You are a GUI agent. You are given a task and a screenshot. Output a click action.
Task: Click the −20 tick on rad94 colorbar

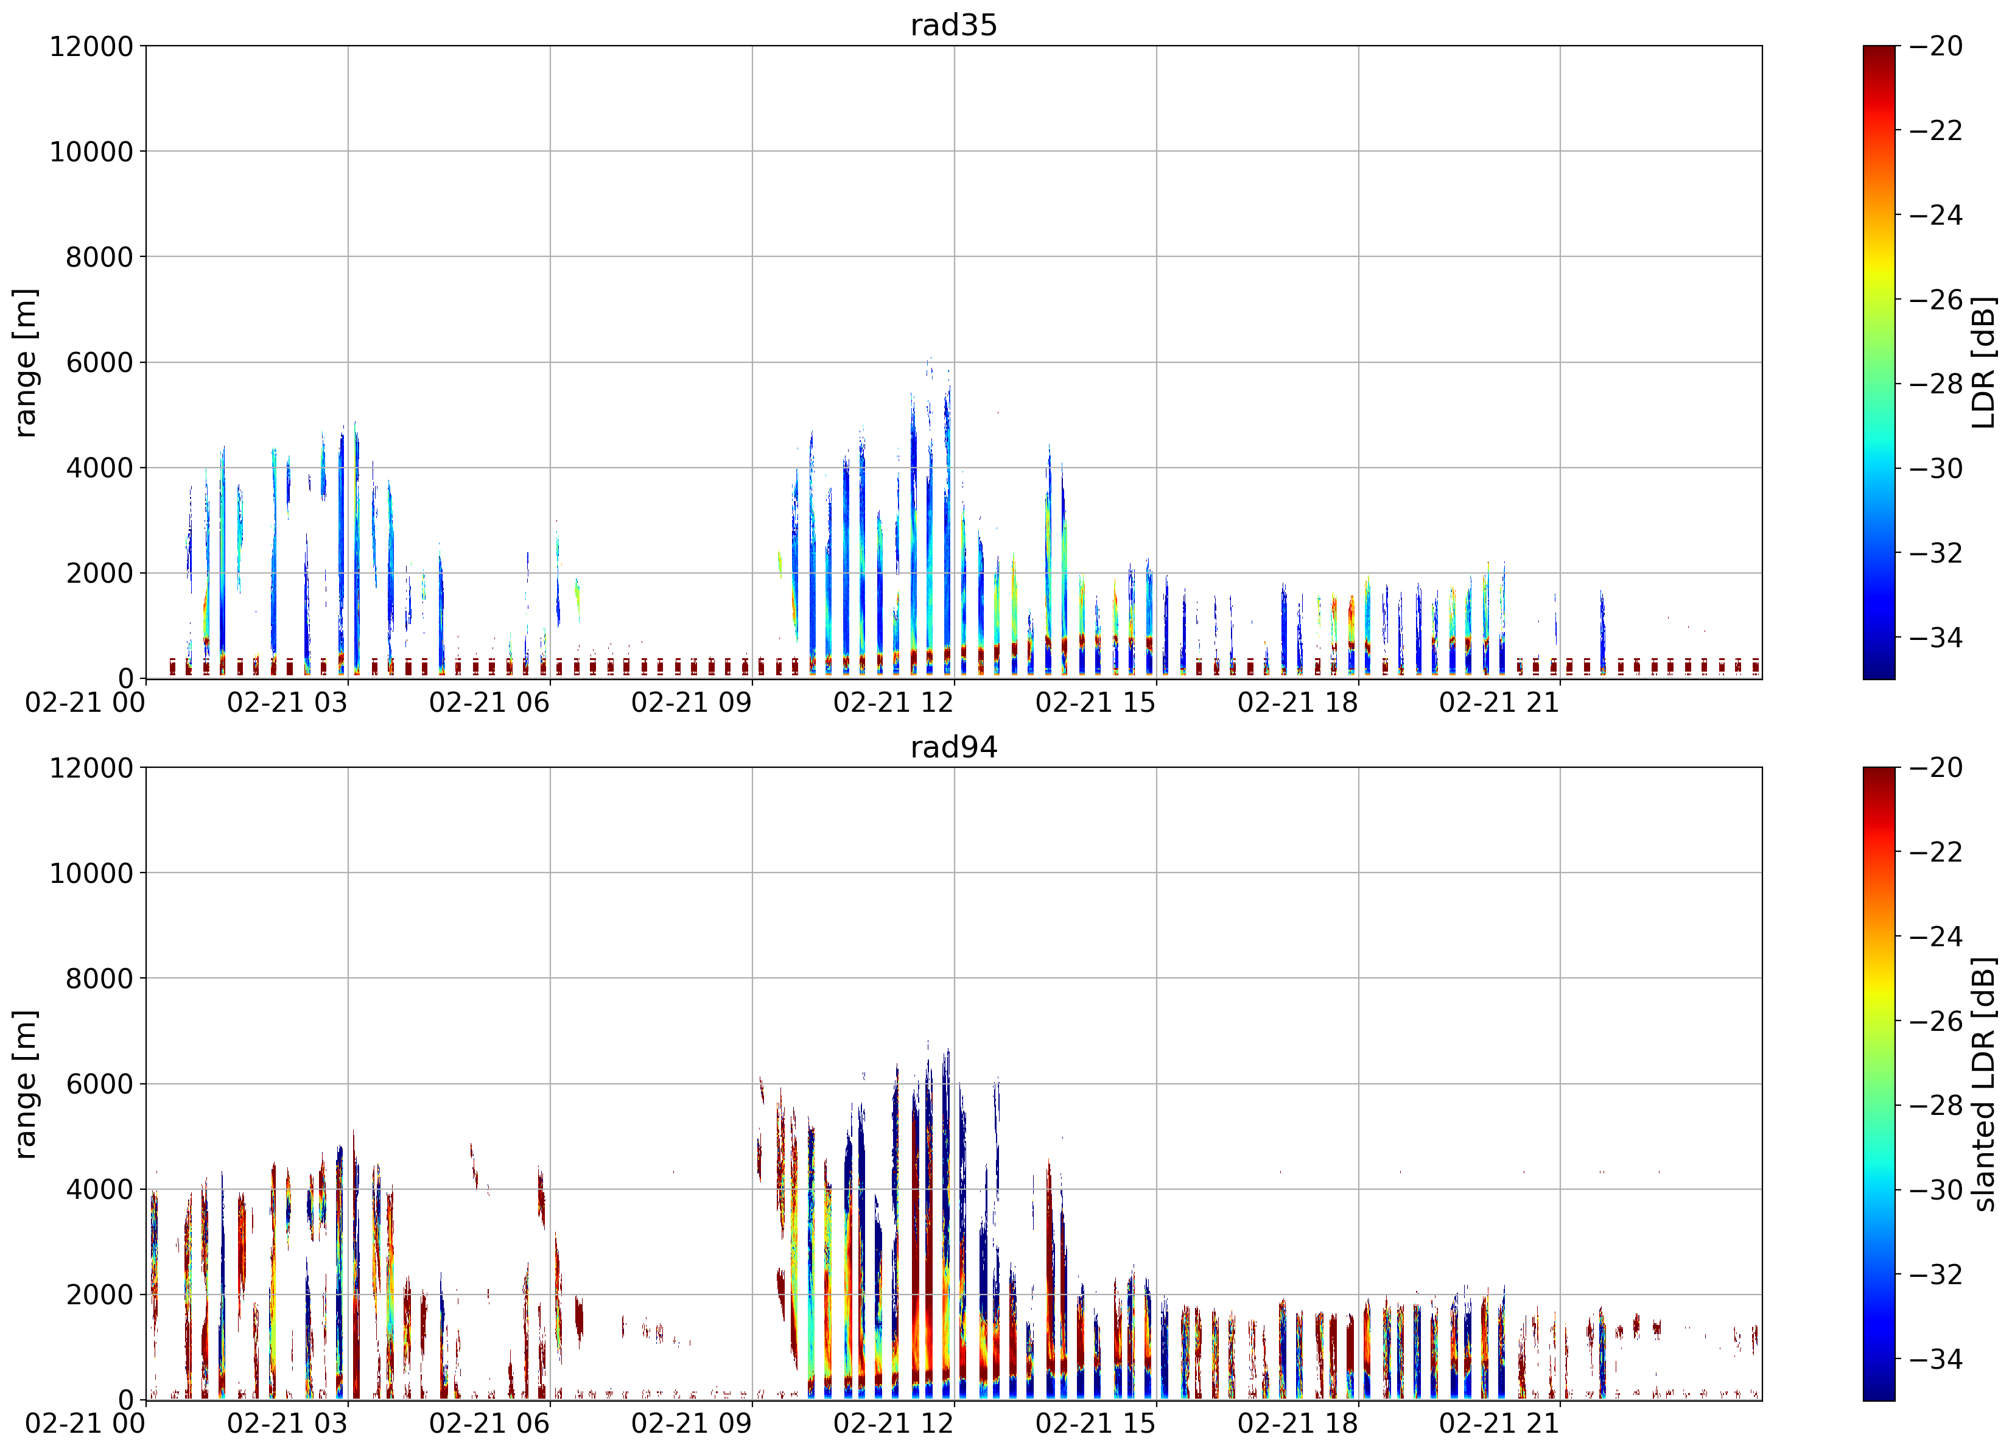click(x=1936, y=768)
